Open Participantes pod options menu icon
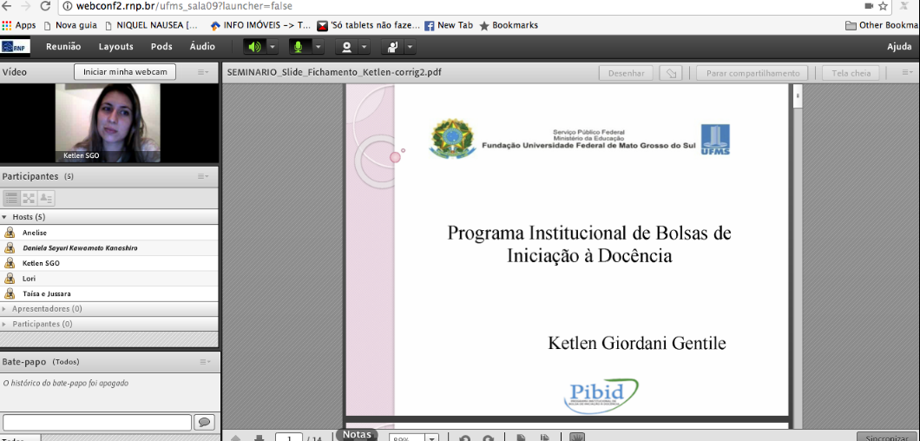 click(x=202, y=176)
